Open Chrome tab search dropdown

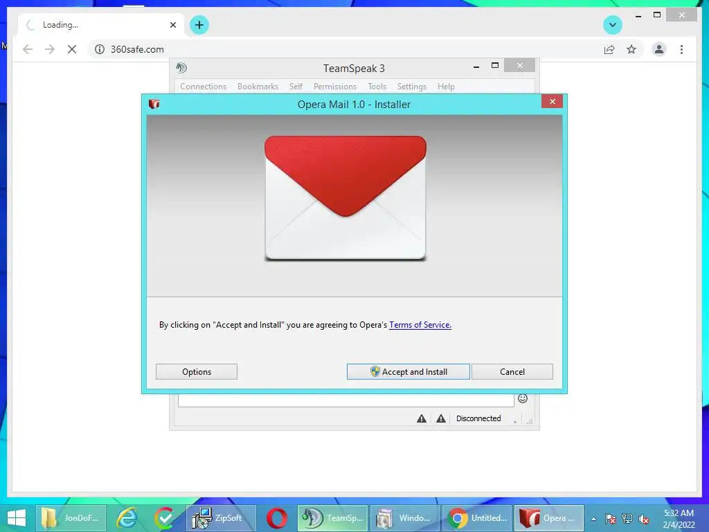click(613, 25)
